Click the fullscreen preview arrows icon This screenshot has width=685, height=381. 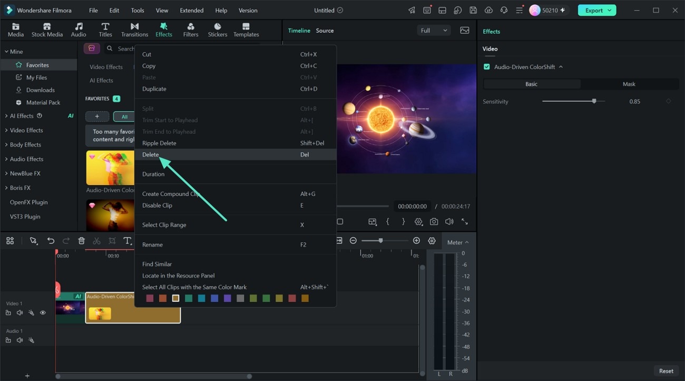coord(465,222)
